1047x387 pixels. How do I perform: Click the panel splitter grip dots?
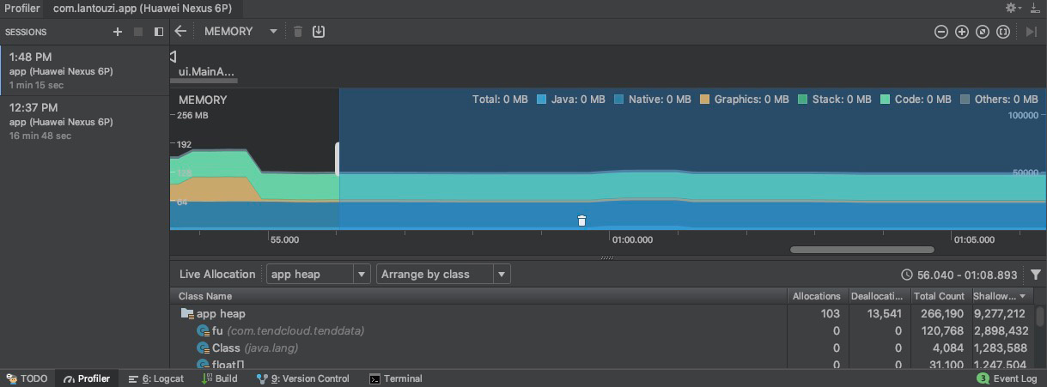(607, 257)
